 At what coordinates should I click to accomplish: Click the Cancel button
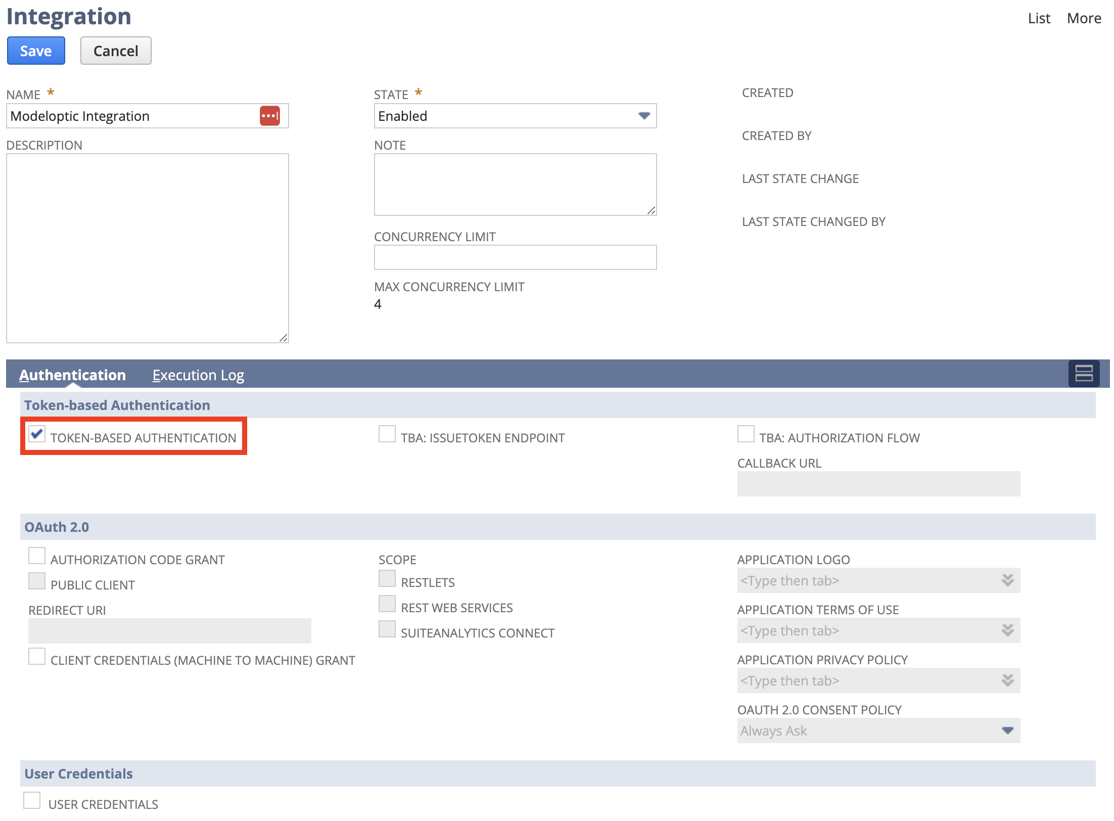[116, 51]
